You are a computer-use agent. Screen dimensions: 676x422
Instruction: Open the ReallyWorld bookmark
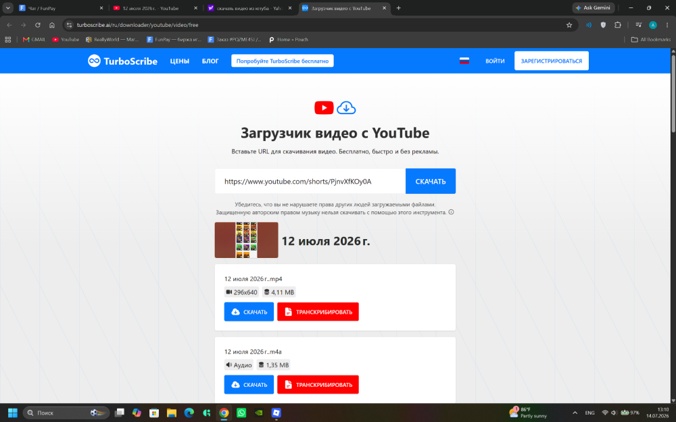[x=112, y=39]
